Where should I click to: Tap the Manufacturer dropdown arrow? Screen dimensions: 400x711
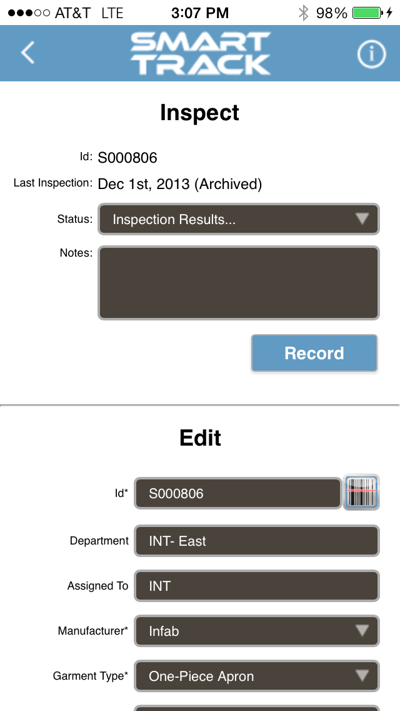coord(362,630)
